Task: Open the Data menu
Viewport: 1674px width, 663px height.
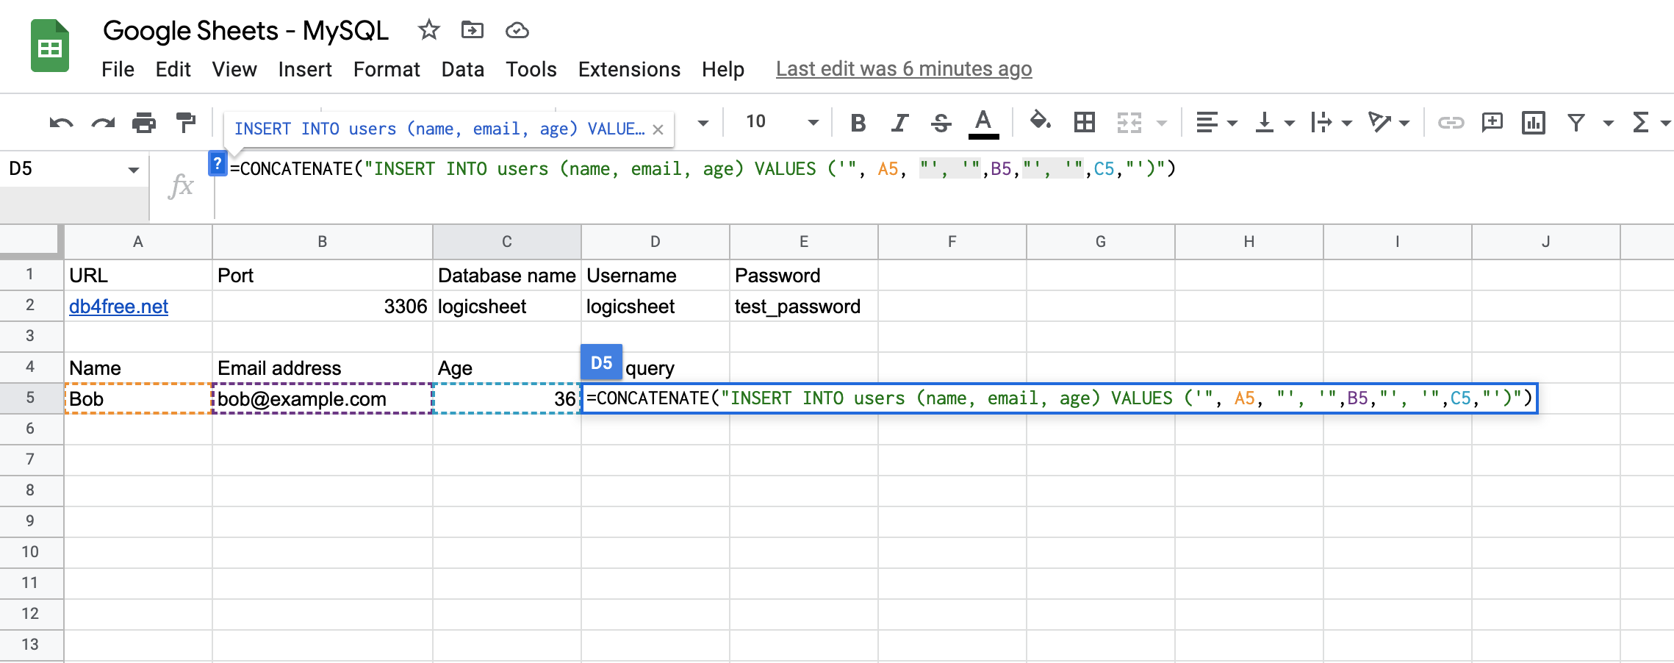Action: (462, 69)
